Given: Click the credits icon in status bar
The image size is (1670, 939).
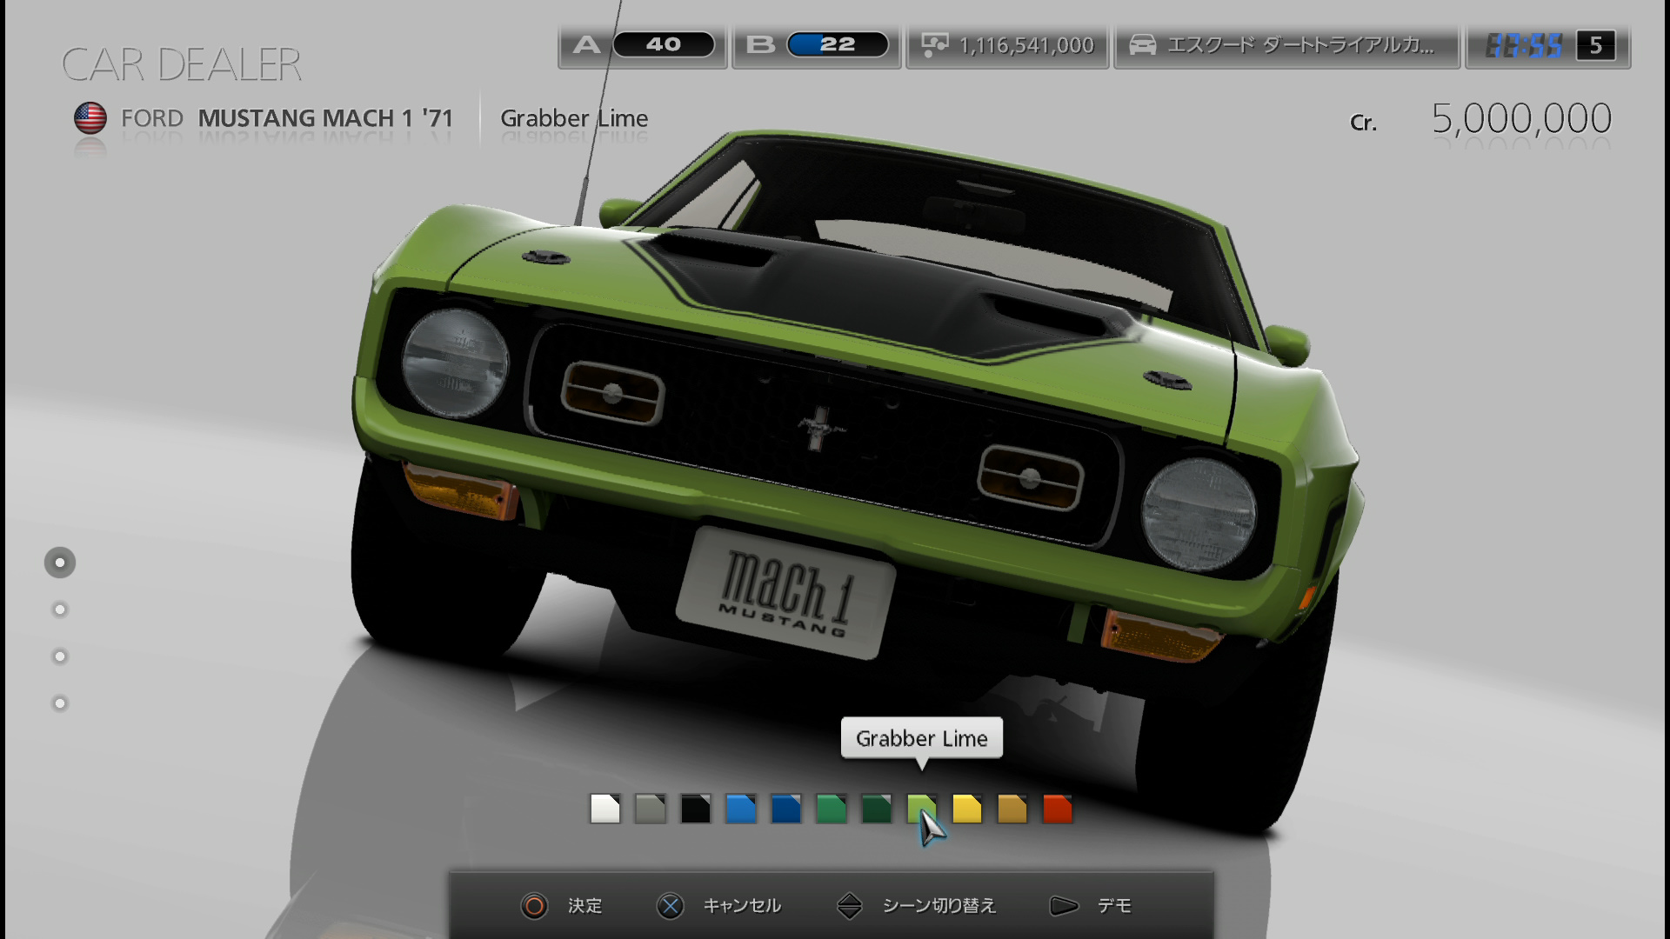Looking at the screenshot, I should click(934, 45).
